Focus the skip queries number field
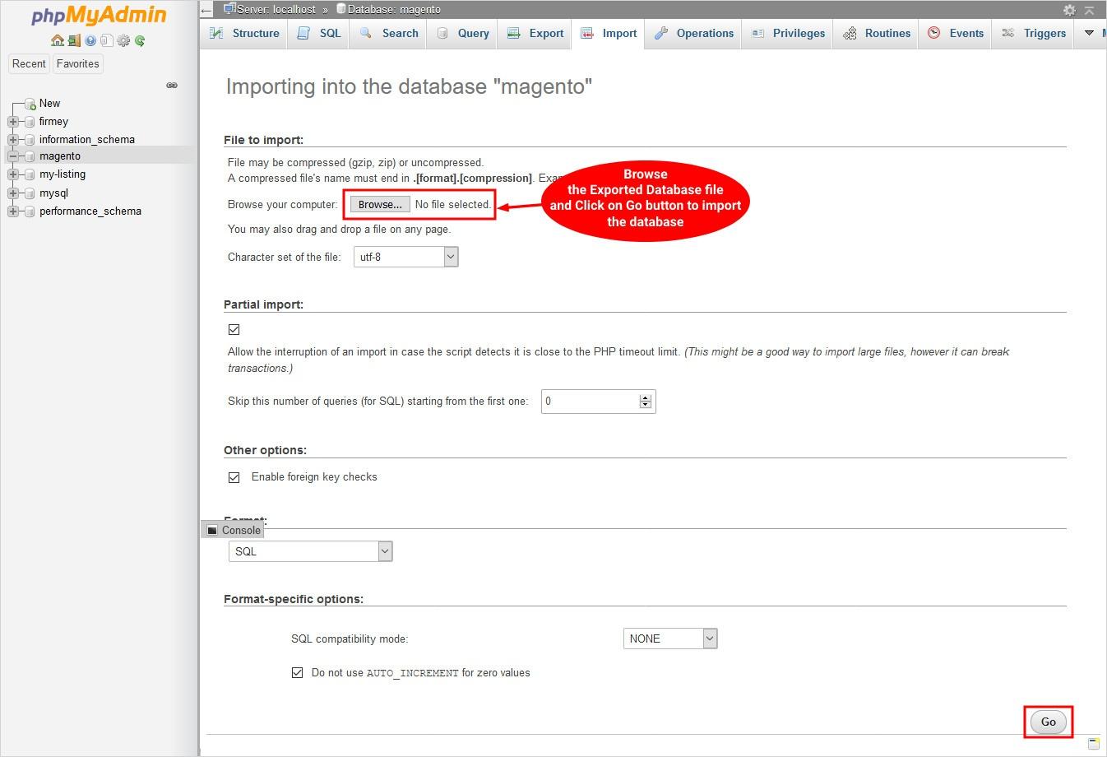Viewport: 1107px width, 757px height. click(598, 402)
